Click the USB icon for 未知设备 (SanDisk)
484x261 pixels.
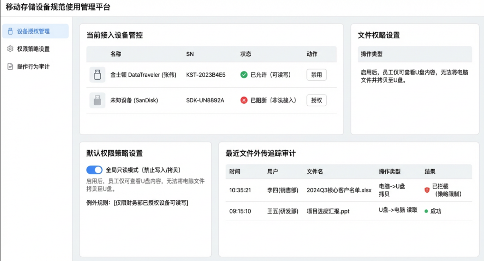(x=97, y=100)
